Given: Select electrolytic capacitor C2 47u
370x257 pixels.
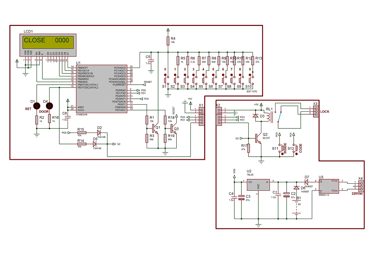Looking at the screenshot, I should 287,195.
